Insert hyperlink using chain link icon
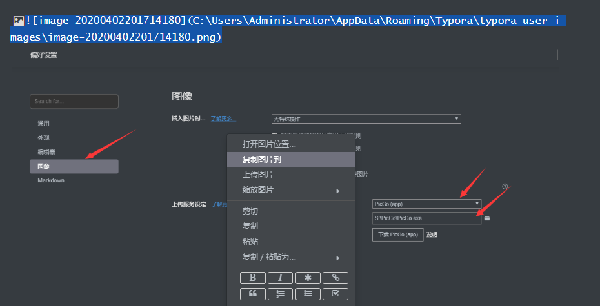 click(x=335, y=278)
